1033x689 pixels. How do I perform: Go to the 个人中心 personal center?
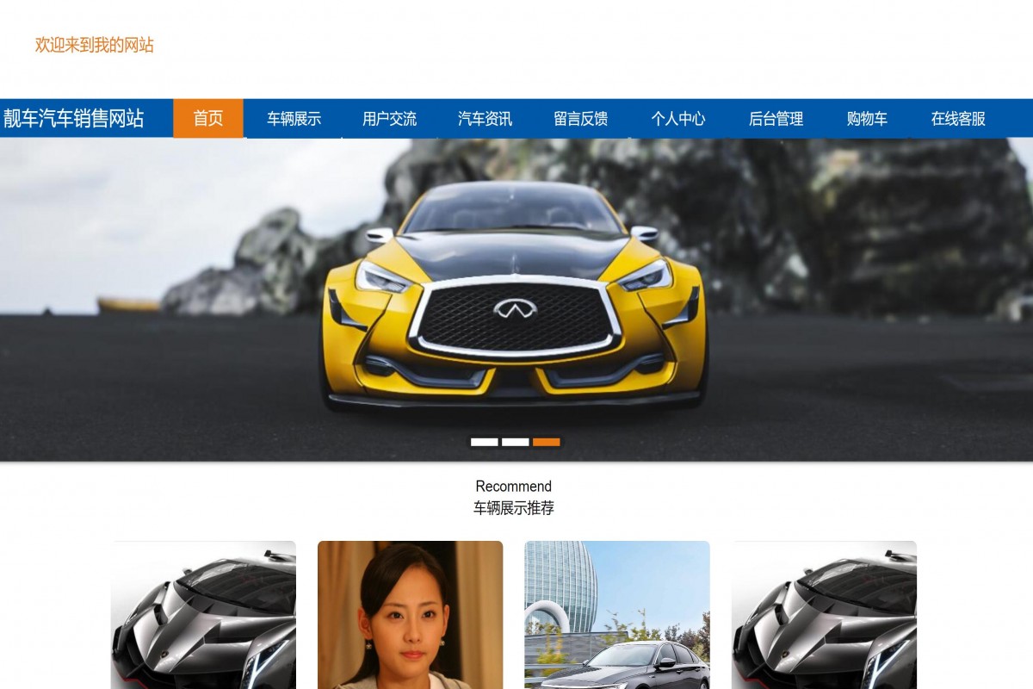pos(678,119)
